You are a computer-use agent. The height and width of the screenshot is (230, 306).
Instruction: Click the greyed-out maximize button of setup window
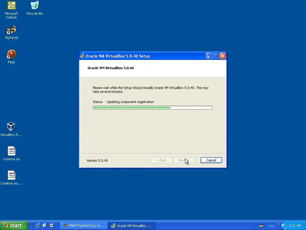pos(216,56)
